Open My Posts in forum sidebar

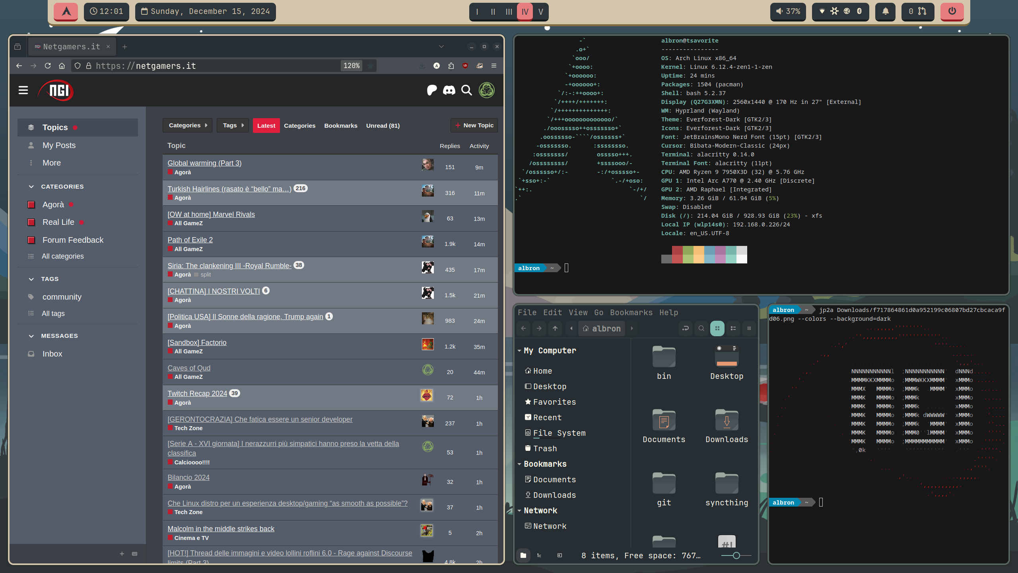click(x=78, y=145)
